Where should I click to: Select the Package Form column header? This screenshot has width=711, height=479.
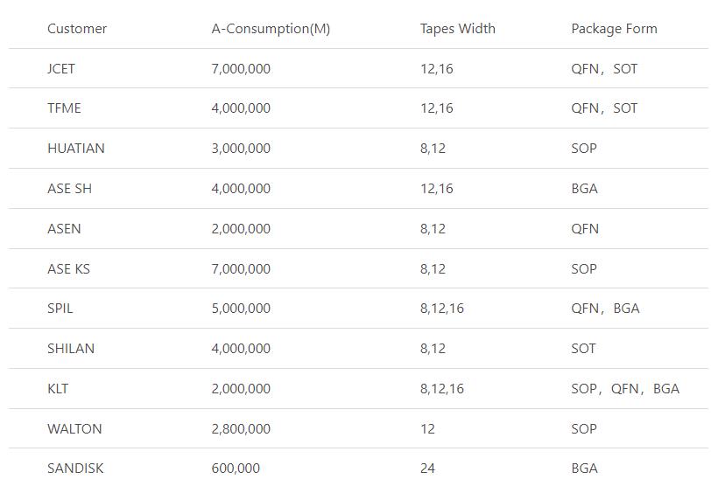tap(614, 29)
